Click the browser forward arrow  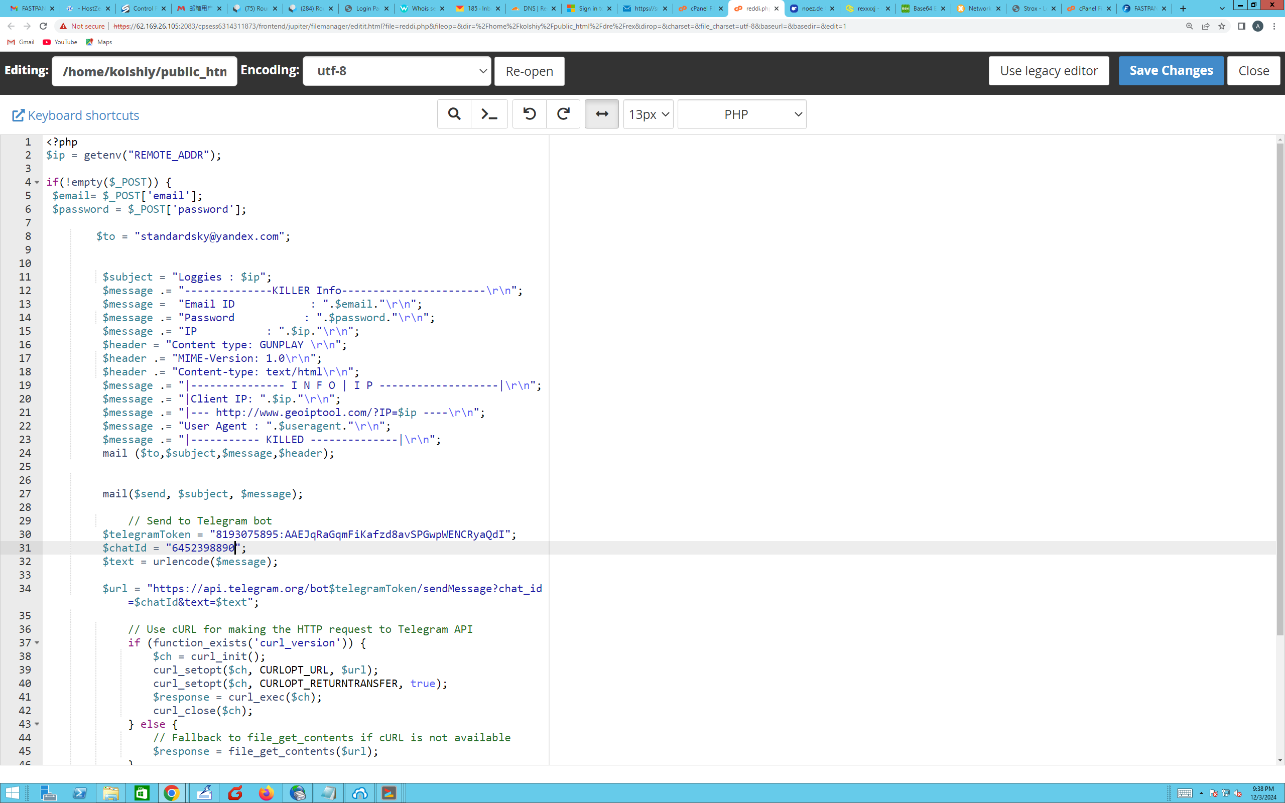(27, 26)
